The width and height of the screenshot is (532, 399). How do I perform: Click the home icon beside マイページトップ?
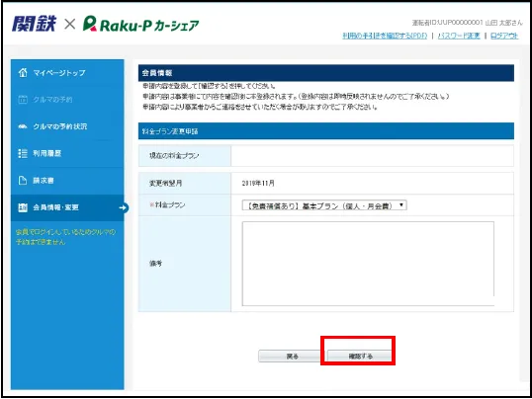tap(23, 72)
